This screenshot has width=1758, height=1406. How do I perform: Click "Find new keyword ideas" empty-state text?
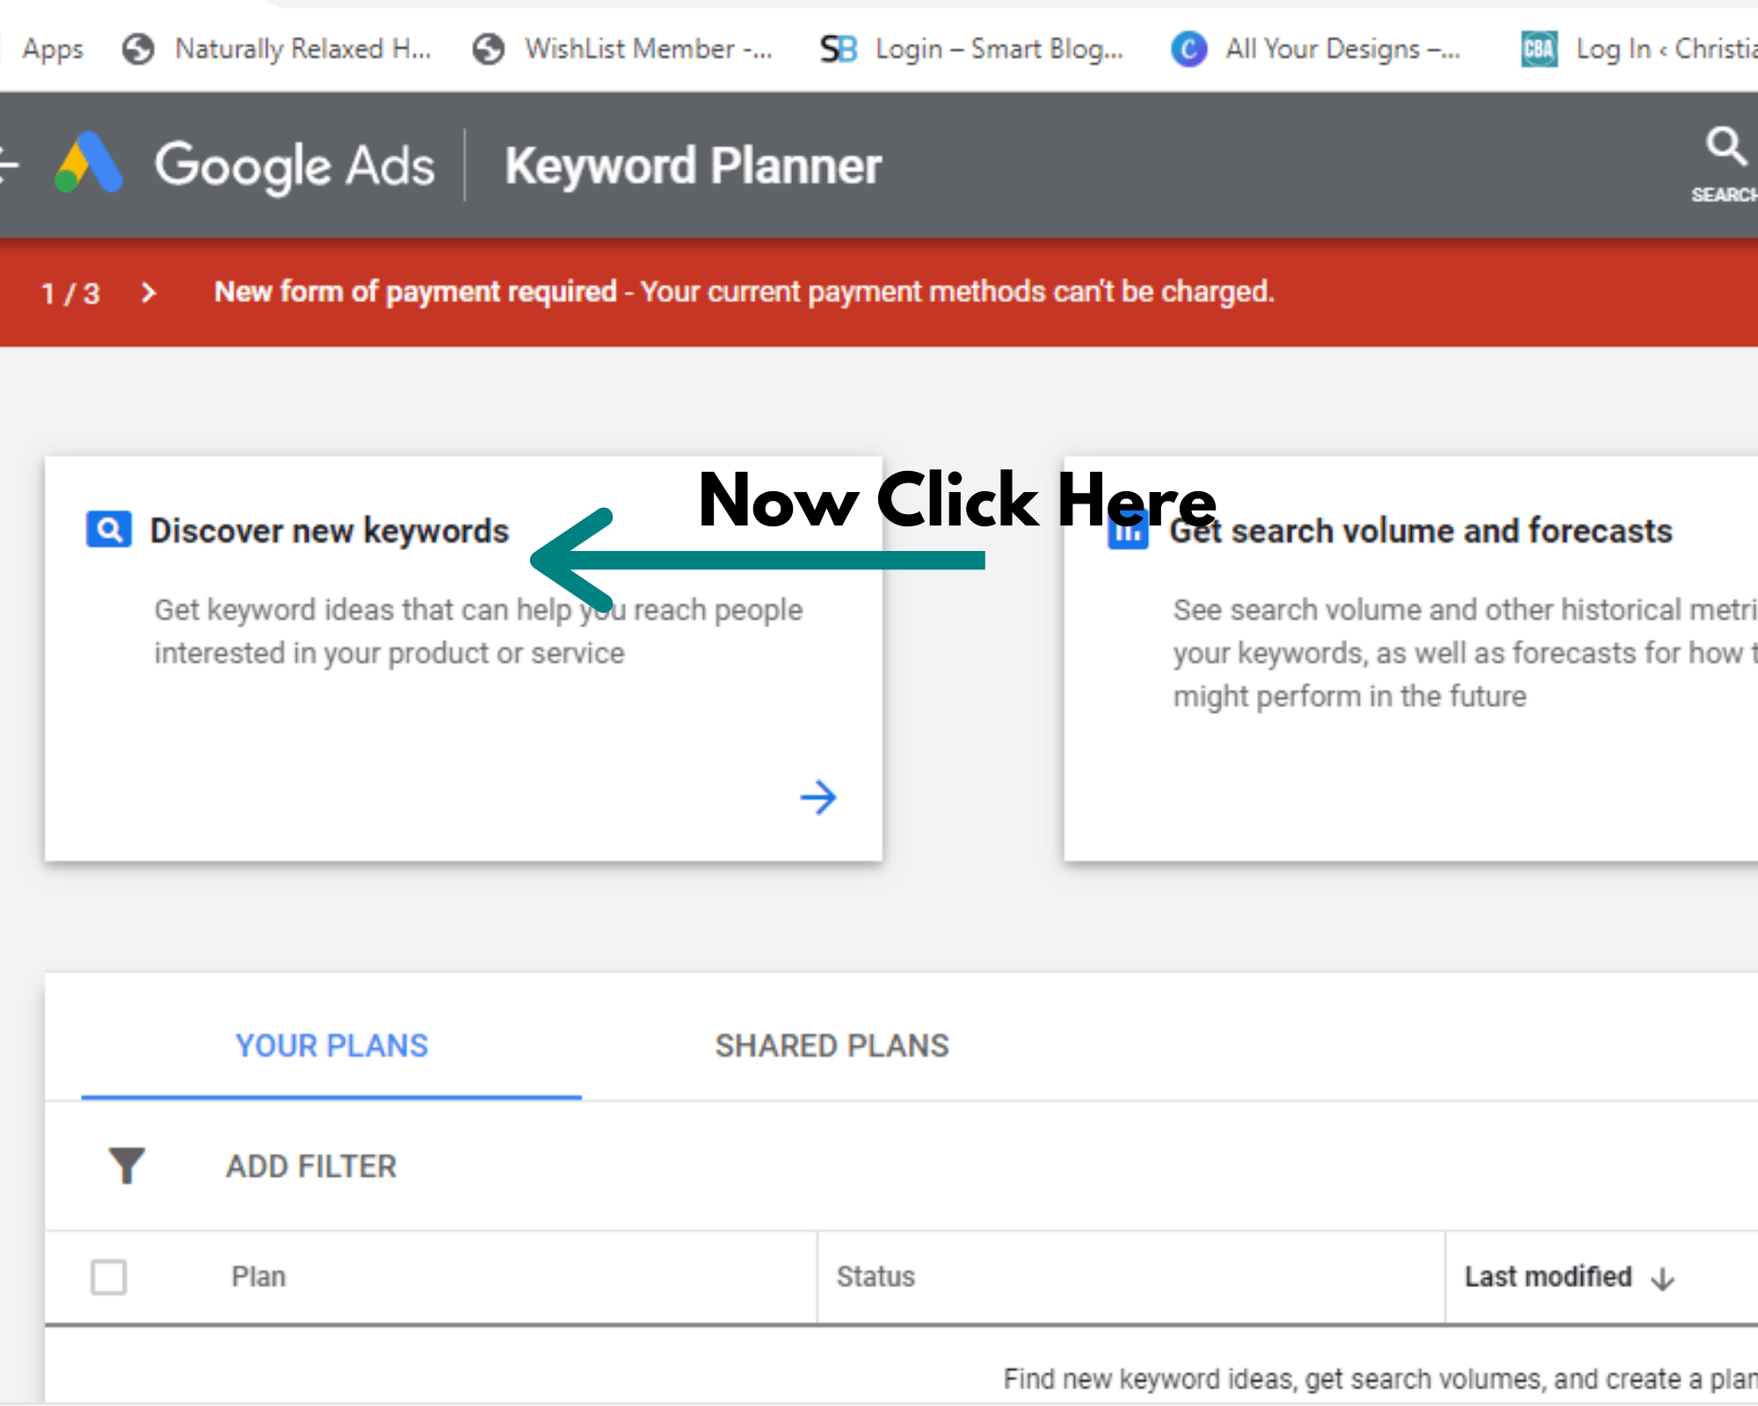click(1381, 1379)
